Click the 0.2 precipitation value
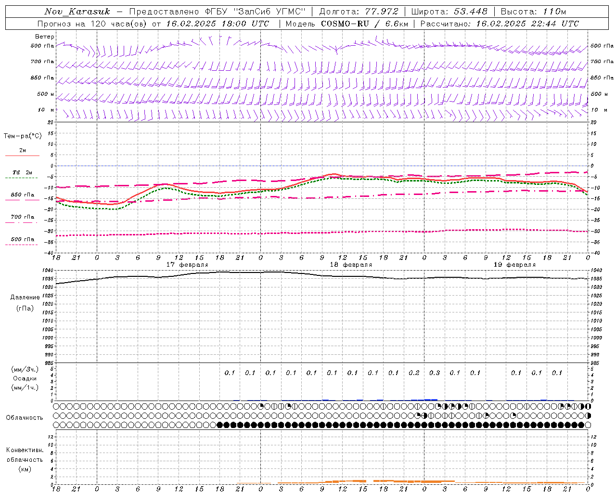This screenshot has width=616, height=493. pyautogui.click(x=414, y=373)
